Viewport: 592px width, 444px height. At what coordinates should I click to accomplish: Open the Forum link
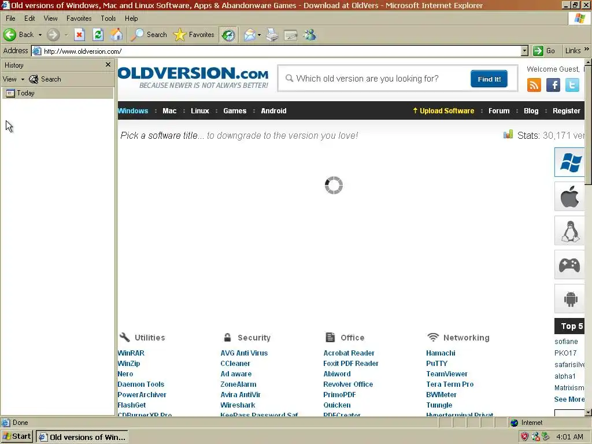pyautogui.click(x=499, y=110)
